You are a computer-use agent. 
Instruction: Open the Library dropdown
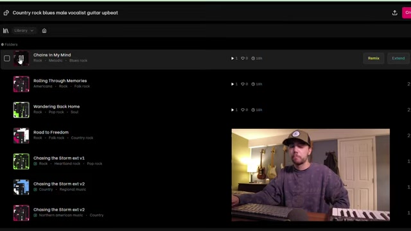[24, 31]
